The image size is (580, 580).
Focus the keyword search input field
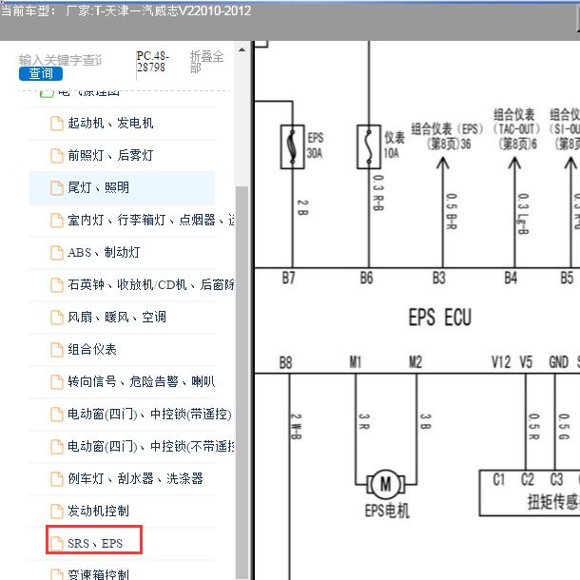(60, 60)
